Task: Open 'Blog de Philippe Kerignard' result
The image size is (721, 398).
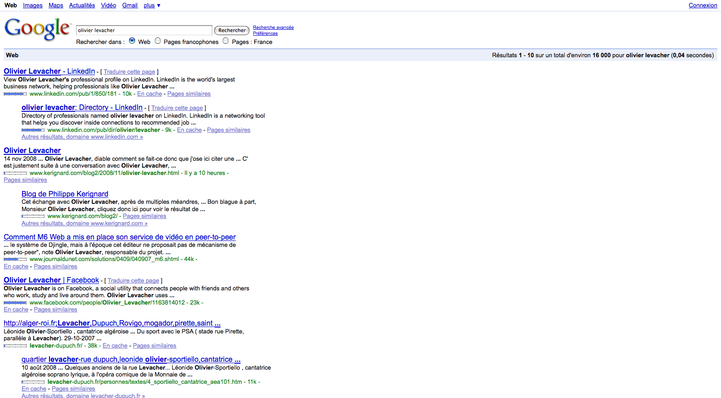Action: [65, 194]
